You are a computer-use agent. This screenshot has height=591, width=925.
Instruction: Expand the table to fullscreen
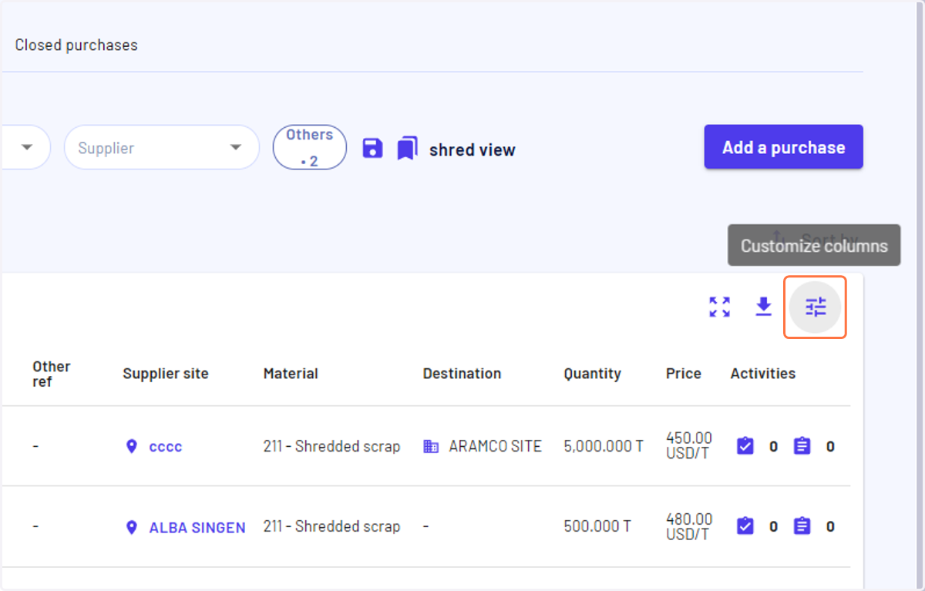click(x=719, y=307)
